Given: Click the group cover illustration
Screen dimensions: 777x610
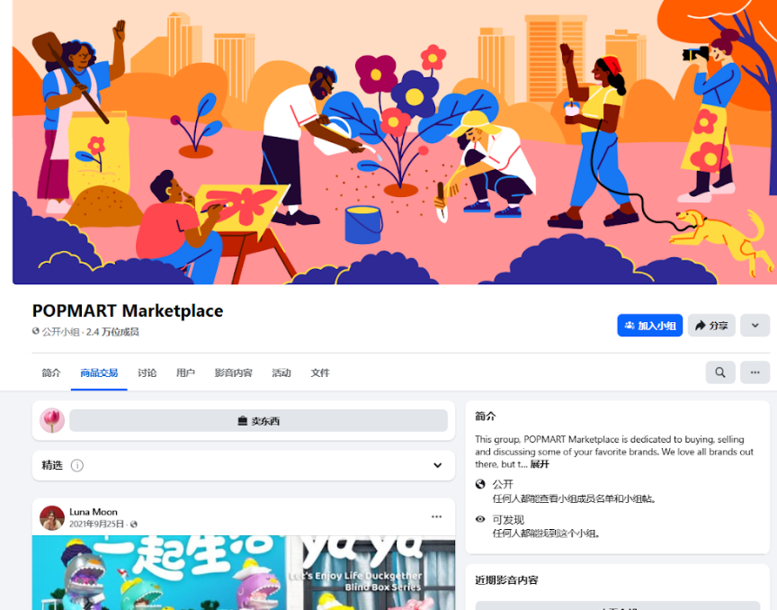Looking at the screenshot, I should pos(395,142).
